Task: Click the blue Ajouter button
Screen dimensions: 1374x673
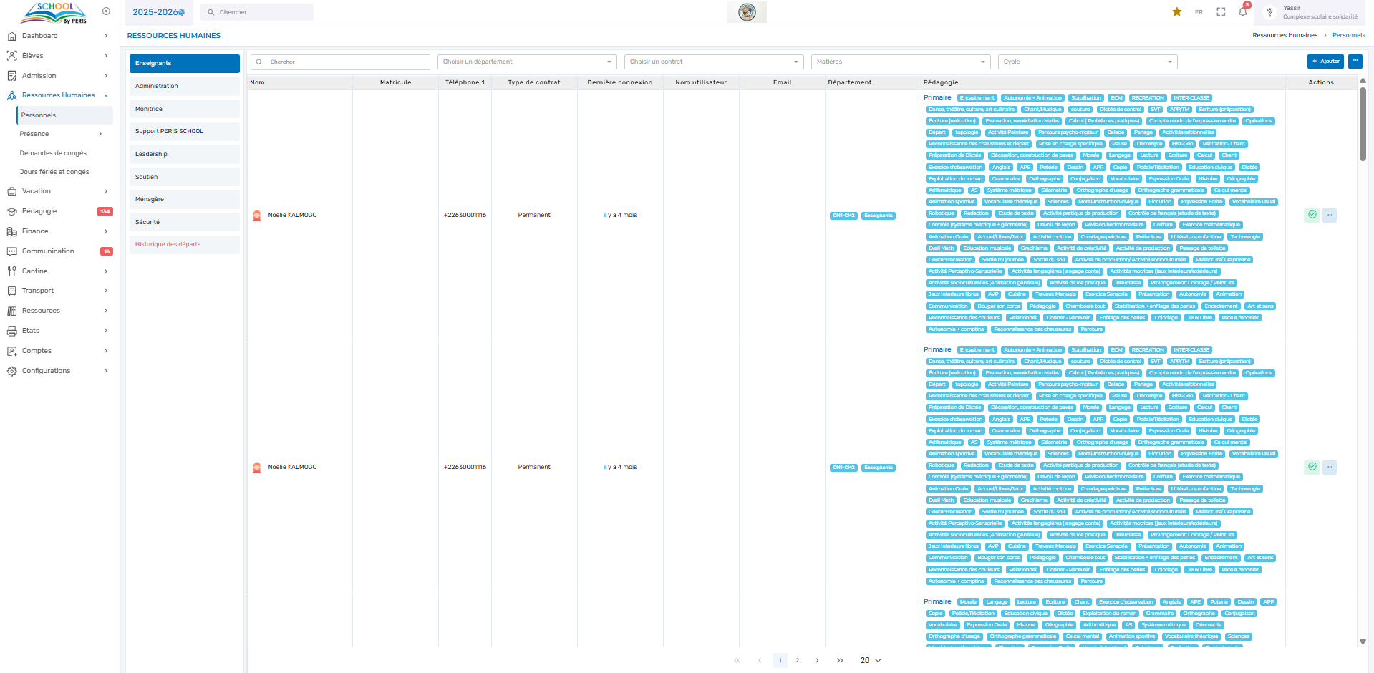Action: [1325, 62]
